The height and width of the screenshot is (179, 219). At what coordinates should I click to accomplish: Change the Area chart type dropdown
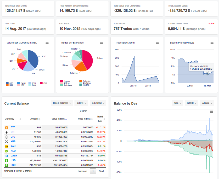[177, 103]
